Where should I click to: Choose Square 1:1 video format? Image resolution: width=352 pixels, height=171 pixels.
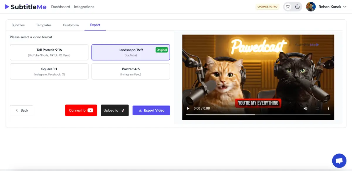tap(49, 71)
